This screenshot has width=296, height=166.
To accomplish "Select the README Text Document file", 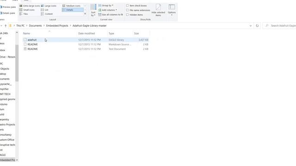I will tap(86, 49).
